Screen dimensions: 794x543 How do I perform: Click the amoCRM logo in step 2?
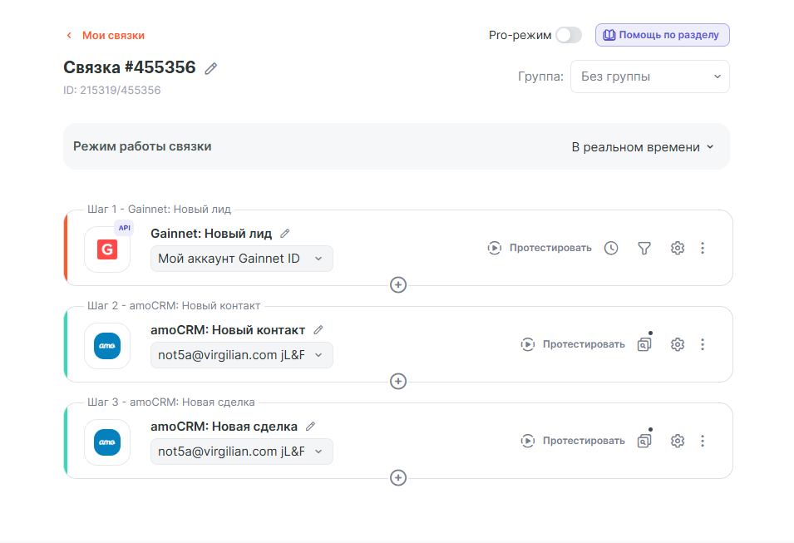click(107, 345)
